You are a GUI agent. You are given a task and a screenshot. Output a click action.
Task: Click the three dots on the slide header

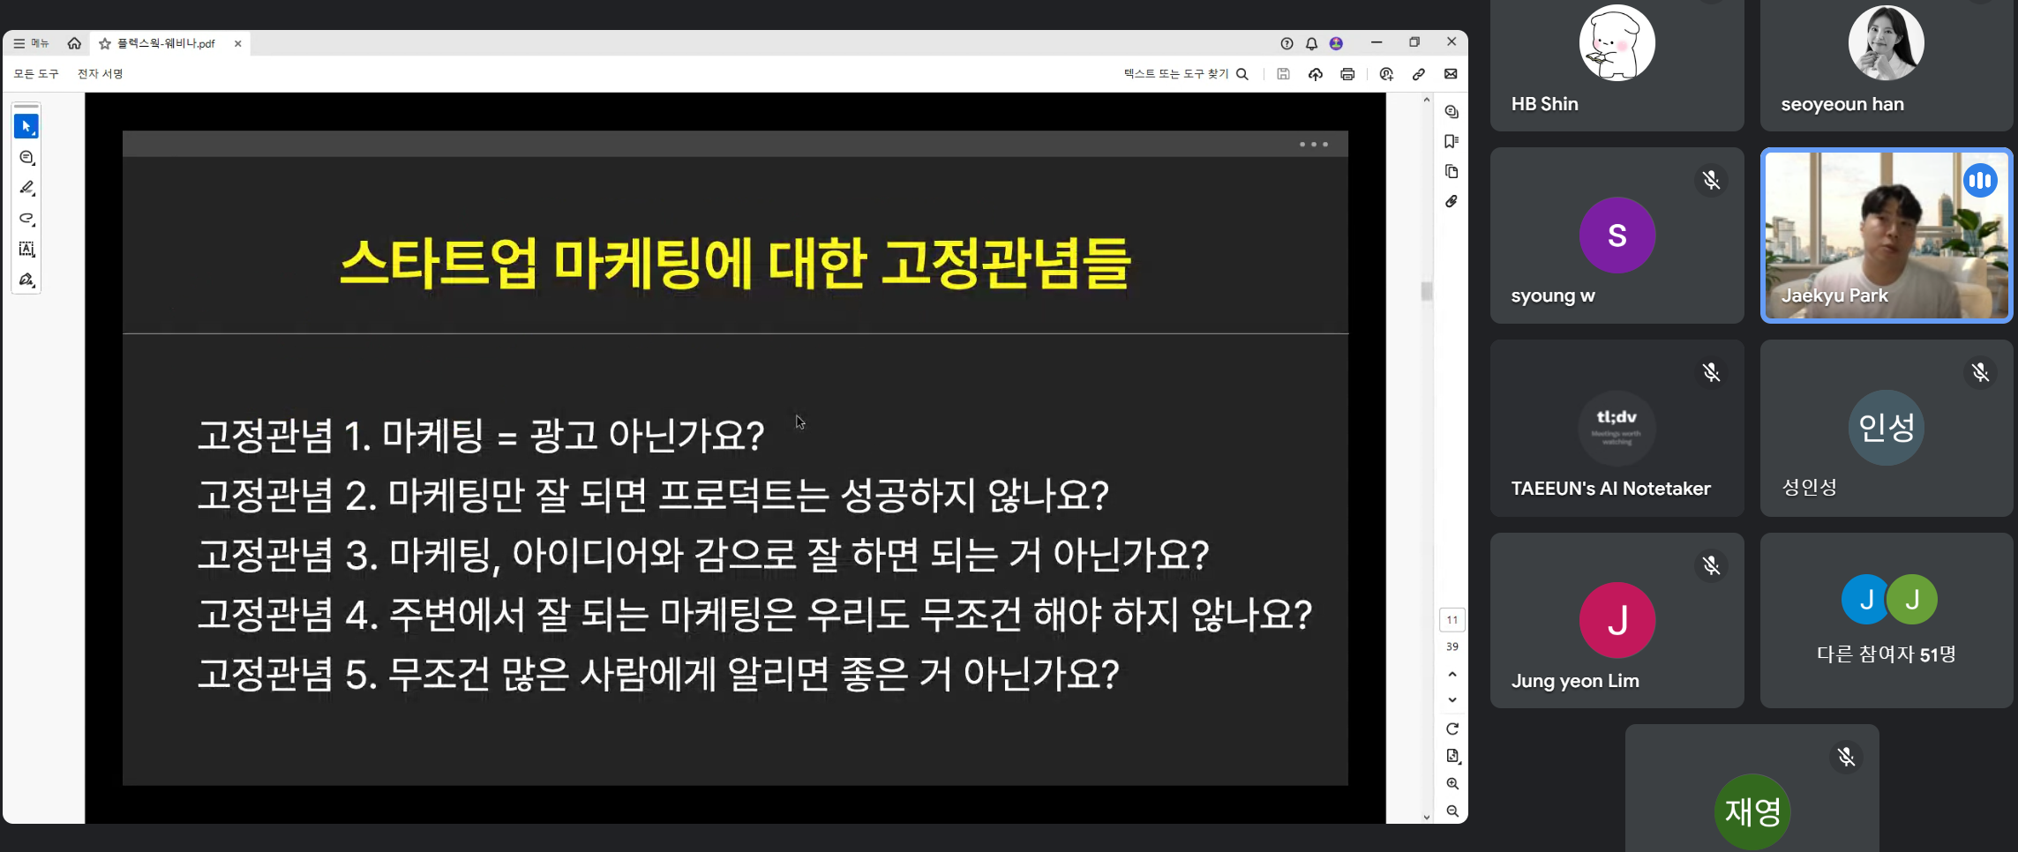point(1314,144)
